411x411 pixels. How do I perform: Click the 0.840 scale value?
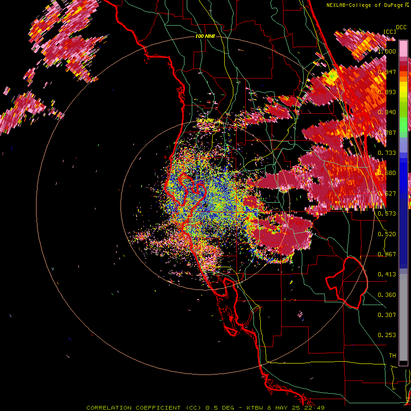pyautogui.click(x=387, y=112)
